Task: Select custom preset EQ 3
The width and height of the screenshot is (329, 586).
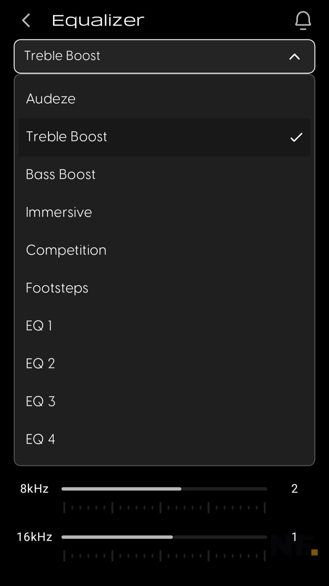Action: (x=164, y=402)
